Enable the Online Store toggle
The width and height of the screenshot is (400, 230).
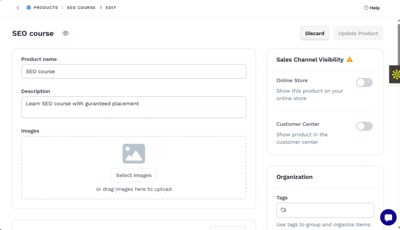[x=364, y=83]
